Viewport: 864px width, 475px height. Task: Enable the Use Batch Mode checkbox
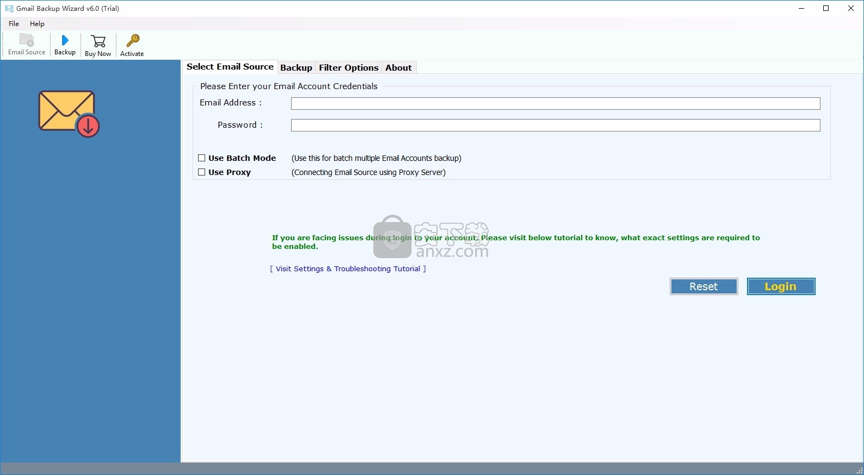tap(202, 158)
